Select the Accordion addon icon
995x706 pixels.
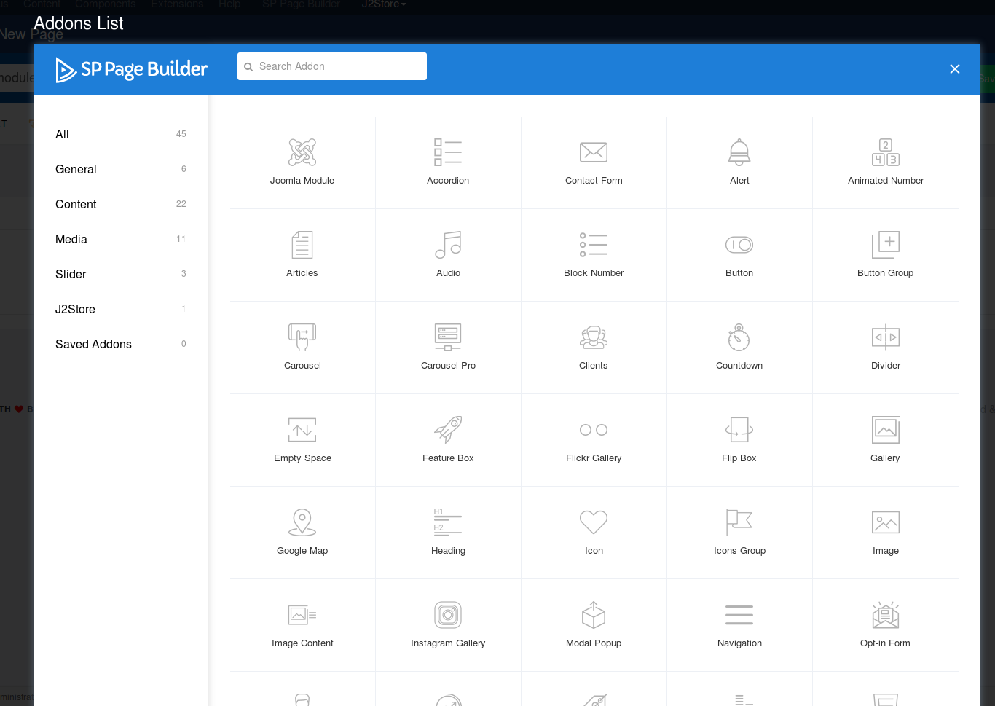tap(448, 152)
